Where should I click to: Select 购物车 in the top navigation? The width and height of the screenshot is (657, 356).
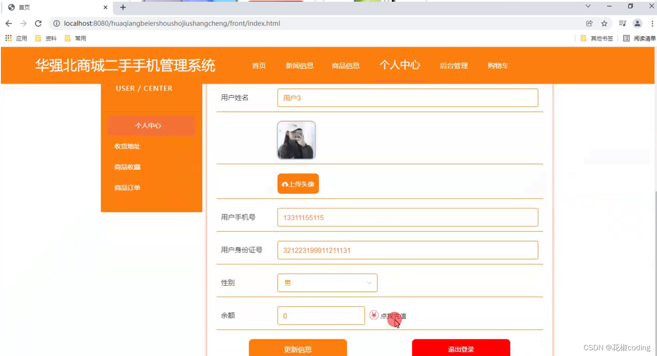click(497, 66)
